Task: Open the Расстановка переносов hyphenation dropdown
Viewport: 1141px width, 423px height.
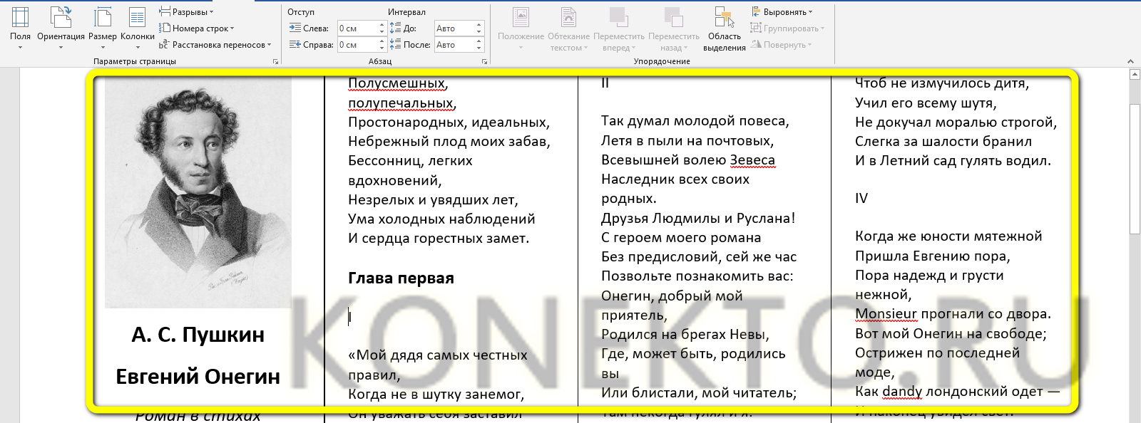Action: [x=215, y=45]
